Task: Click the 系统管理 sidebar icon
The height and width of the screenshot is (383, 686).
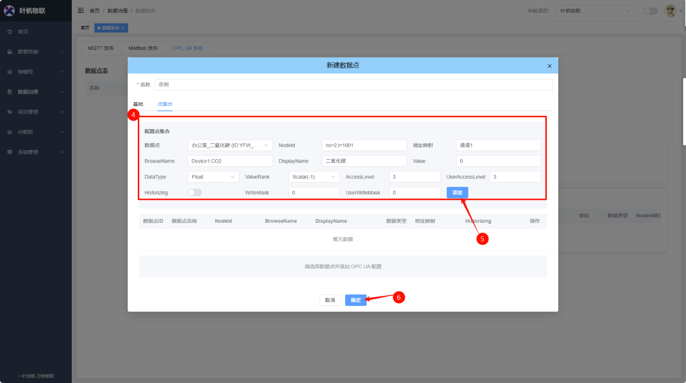Action: click(x=10, y=152)
